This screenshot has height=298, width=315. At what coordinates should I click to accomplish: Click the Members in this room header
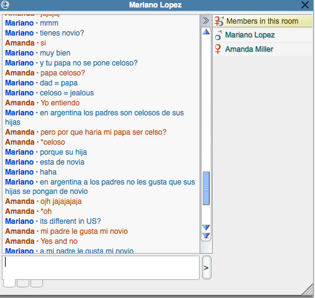[263, 21]
